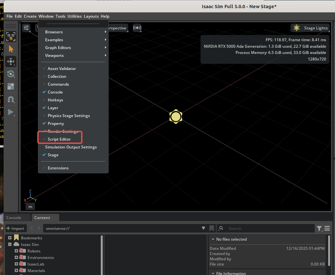This screenshot has height=275, width=335.
Task: Expand the Examples submenu
Action: click(73, 40)
